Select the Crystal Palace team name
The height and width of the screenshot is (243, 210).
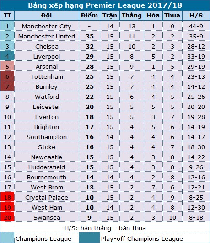point(47,197)
